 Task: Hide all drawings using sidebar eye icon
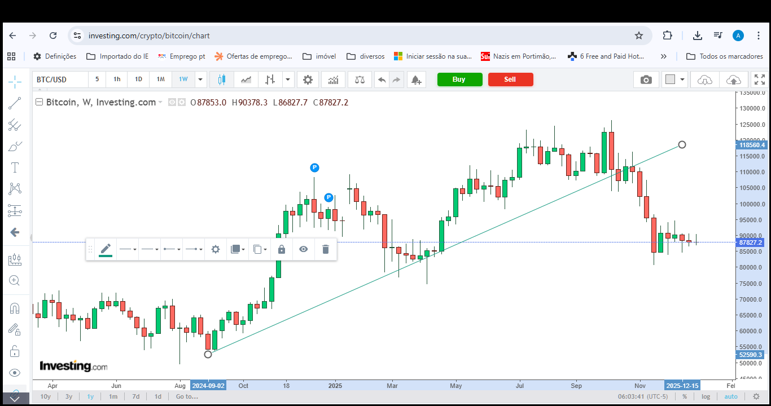coord(15,372)
